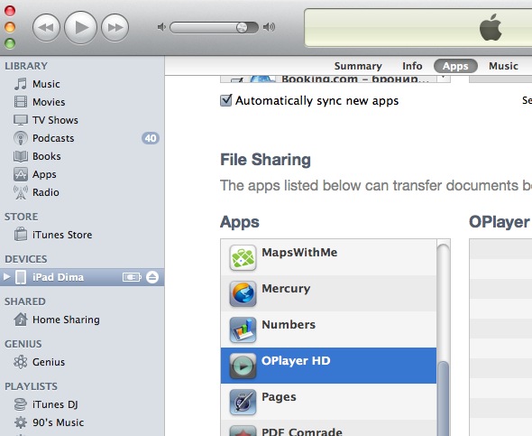Screen dimensions: 532x436
Task: Open the Music library icon
Action: coord(21,84)
